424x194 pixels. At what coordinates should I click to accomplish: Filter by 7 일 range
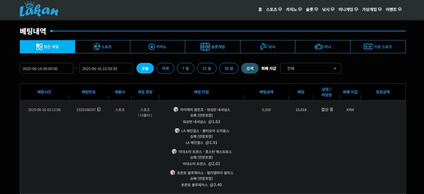click(185, 68)
